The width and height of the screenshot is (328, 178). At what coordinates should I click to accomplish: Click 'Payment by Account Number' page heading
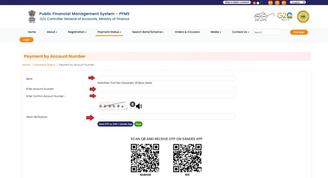click(55, 56)
